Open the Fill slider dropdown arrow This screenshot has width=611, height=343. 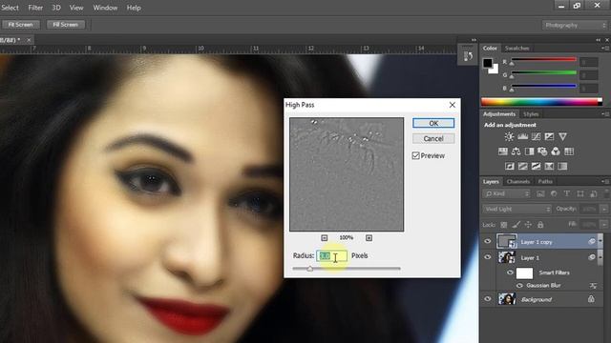tap(604, 225)
